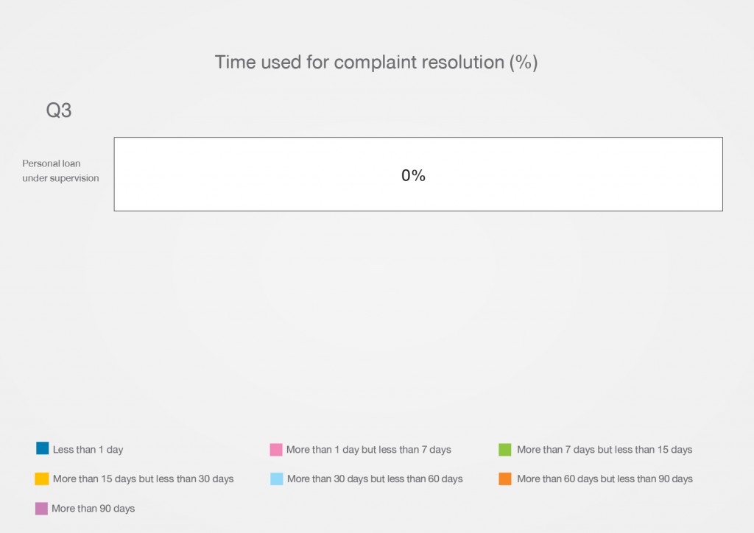This screenshot has width=754, height=533.
Task: Click 'More than 7 days but less than 15 days' label
Action: click(605, 449)
